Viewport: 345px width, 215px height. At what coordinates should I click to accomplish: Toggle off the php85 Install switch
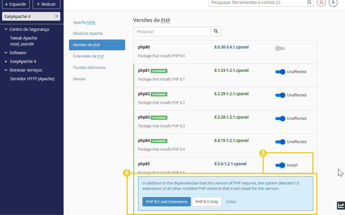280,165
